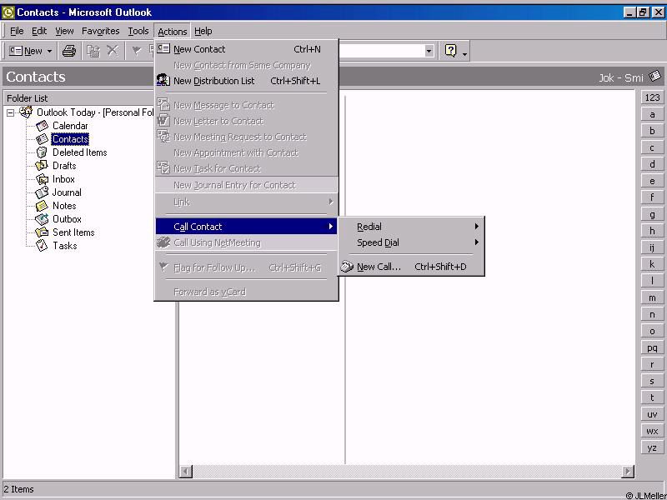Image resolution: width=667 pixels, height=500 pixels.
Task: Choose New Call from submenu
Action: pyautogui.click(x=411, y=267)
